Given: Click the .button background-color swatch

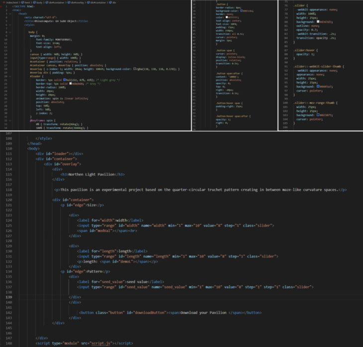Looking at the screenshot, I should coord(241,10).
